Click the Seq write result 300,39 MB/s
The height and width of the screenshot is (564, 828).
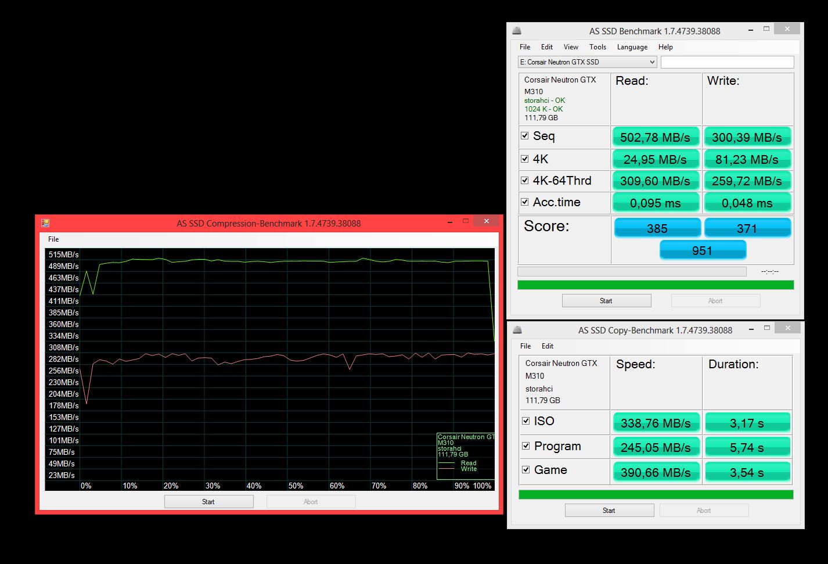pos(747,137)
